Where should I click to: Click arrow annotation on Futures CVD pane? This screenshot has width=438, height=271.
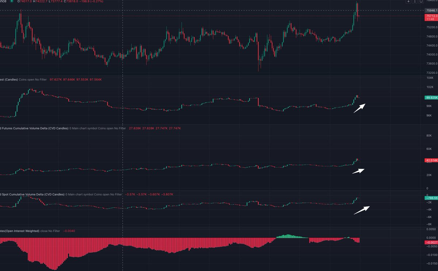pyautogui.click(x=358, y=171)
